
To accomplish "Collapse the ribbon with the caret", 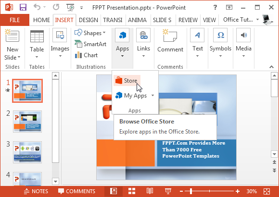I will [x=271, y=67].
